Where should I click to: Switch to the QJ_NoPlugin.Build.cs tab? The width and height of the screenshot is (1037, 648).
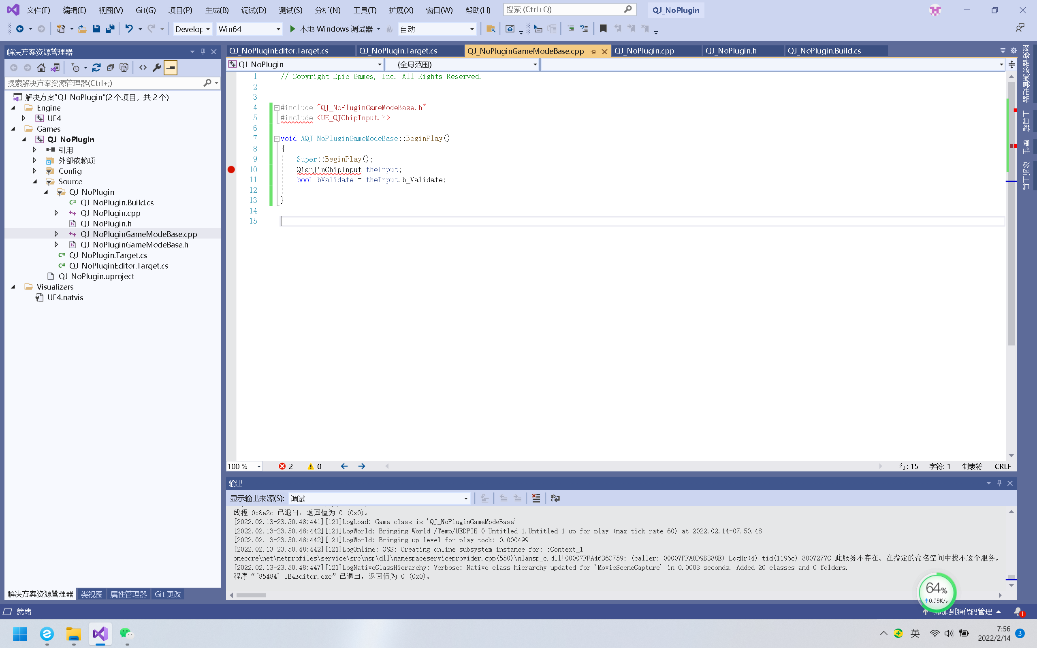point(824,51)
